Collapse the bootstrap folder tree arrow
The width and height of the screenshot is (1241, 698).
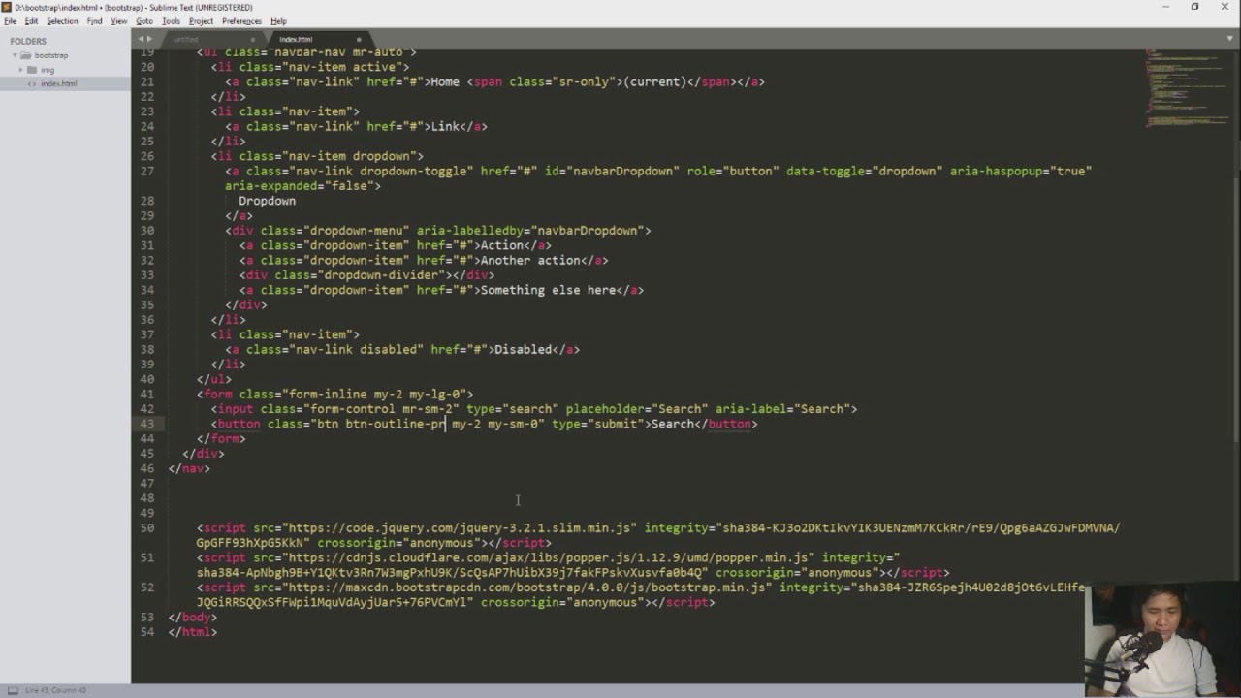(x=15, y=55)
